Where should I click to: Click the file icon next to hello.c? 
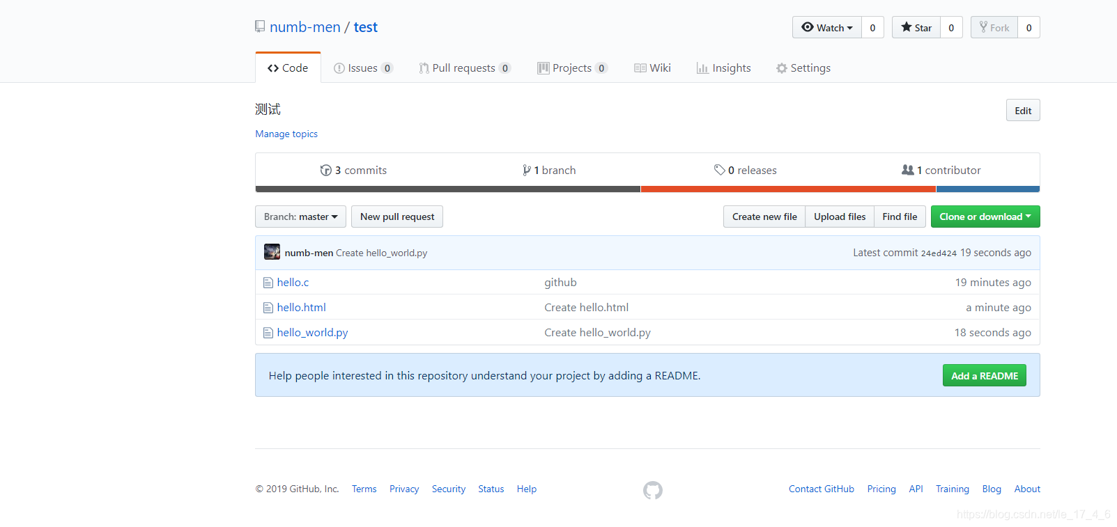(268, 283)
